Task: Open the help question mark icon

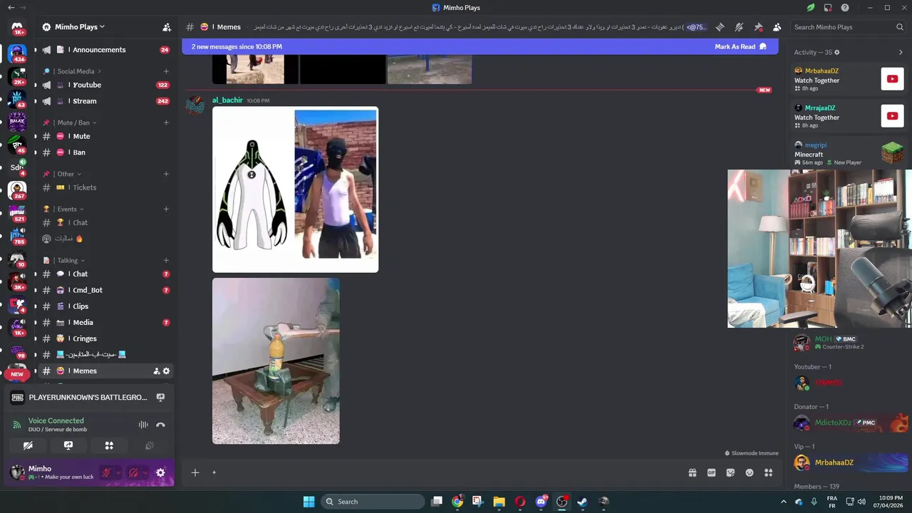Action: pos(844,8)
